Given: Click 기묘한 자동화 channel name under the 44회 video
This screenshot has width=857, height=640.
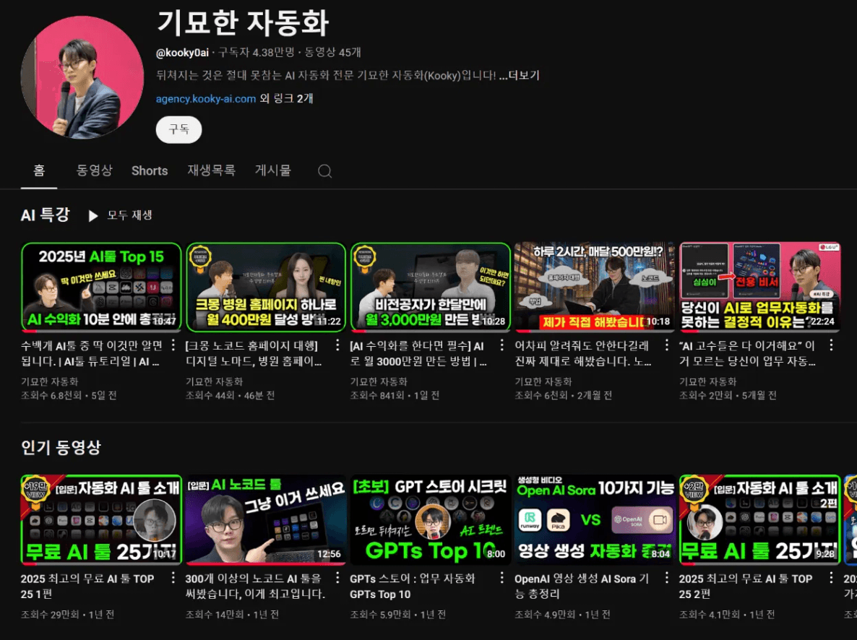Looking at the screenshot, I should 214,381.
